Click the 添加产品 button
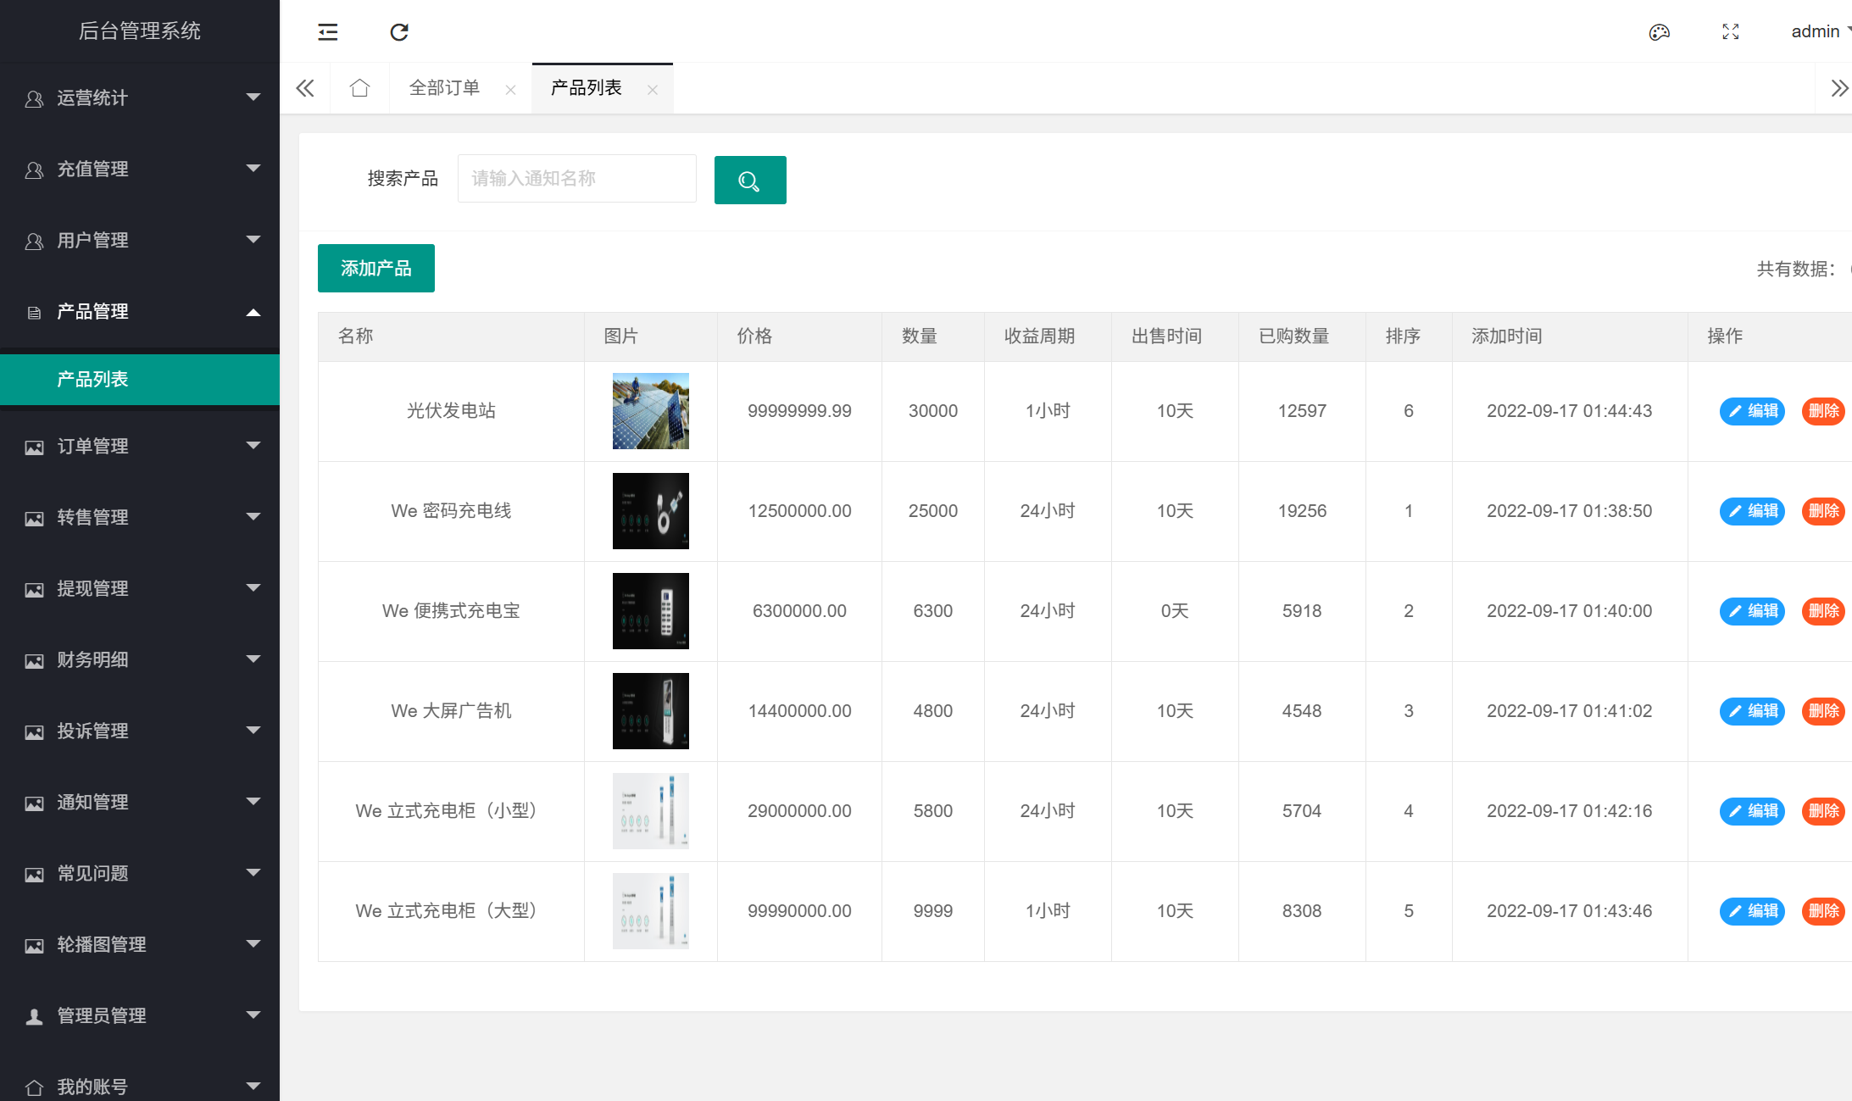Image resolution: width=1852 pixels, height=1101 pixels. (x=375, y=269)
